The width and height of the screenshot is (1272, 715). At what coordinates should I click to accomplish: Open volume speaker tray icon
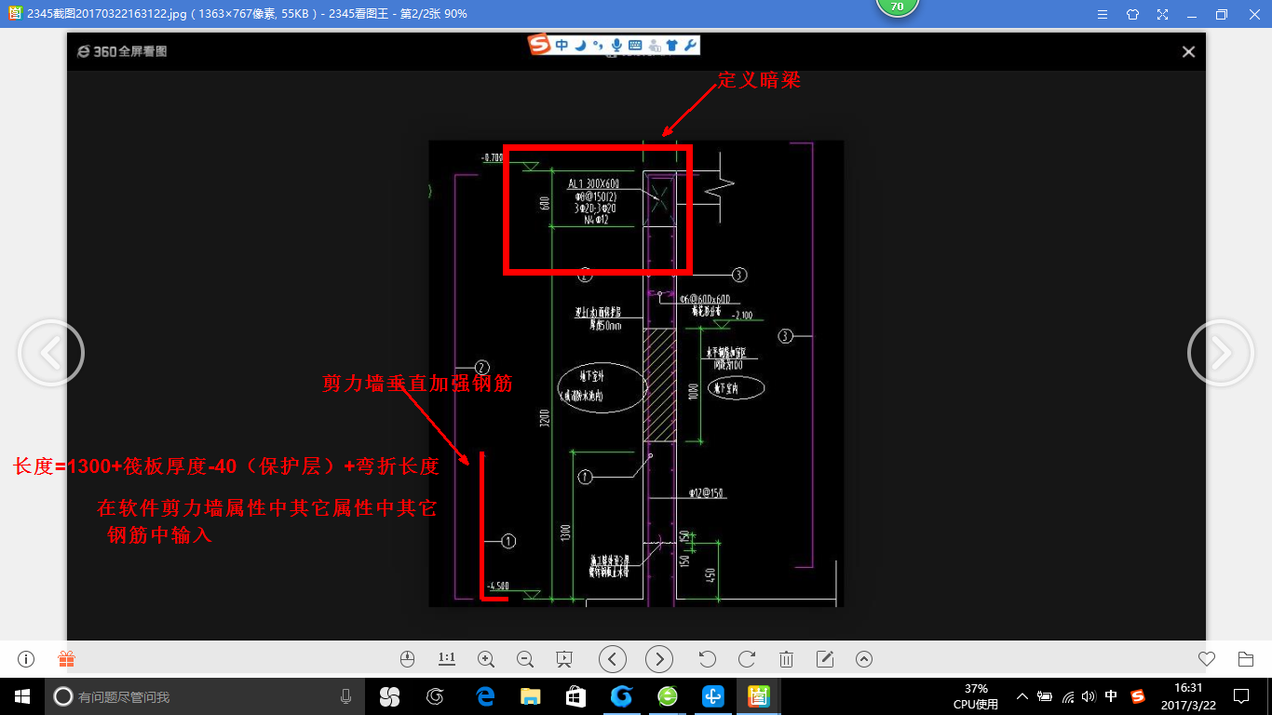click(1089, 696)
